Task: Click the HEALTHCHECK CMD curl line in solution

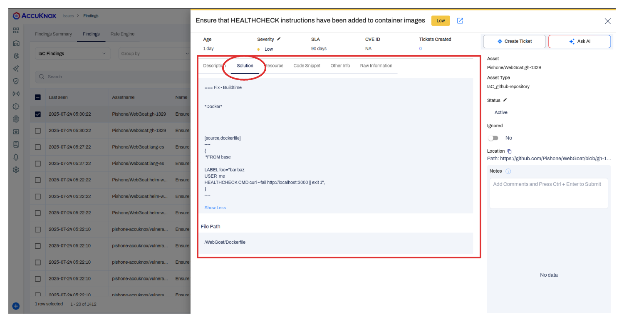Action: 265,182
